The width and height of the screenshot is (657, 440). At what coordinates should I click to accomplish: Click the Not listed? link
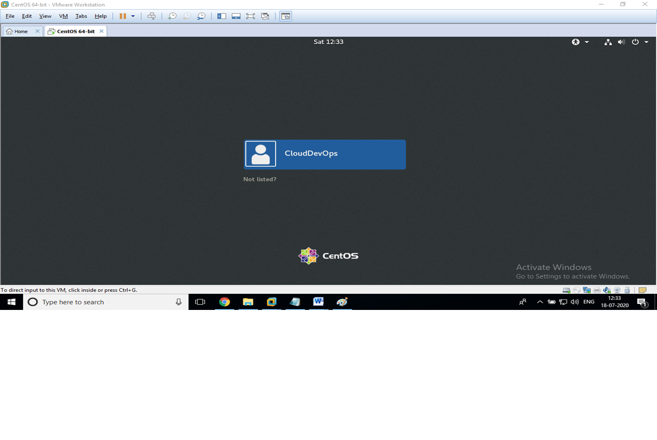coord(260,179)
